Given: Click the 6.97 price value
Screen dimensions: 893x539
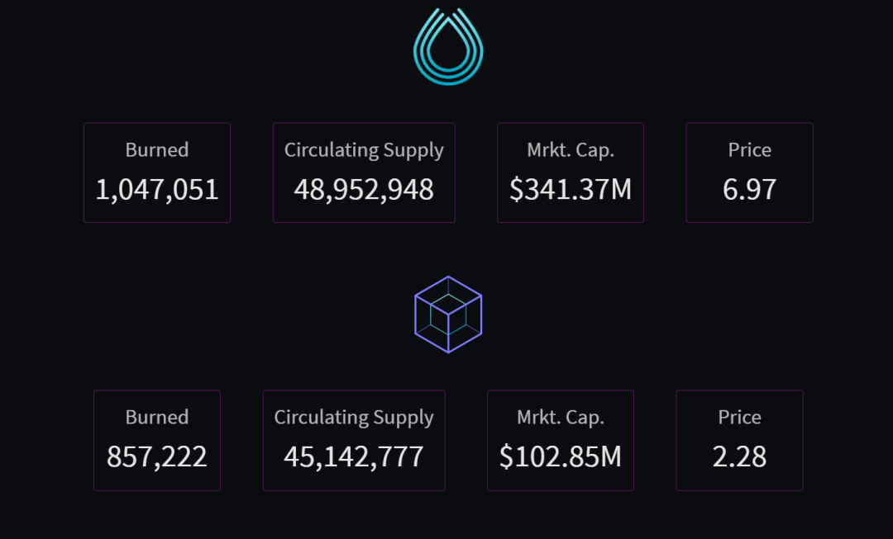Looking at the screenshot, I should pyautogui.click(x=749, y=190).
